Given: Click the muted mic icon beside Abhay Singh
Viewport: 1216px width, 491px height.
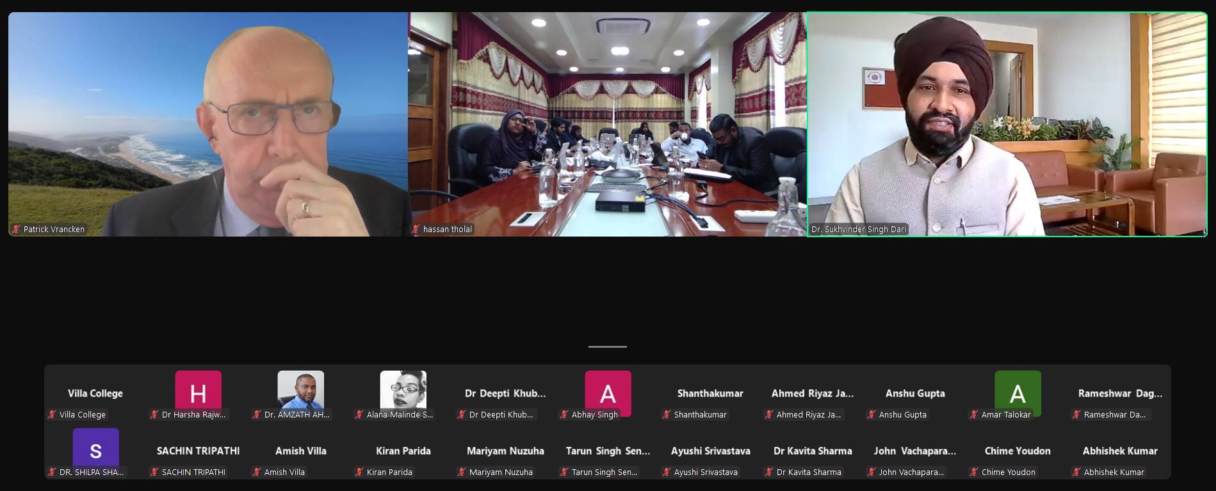Looking at the screenshot, I should pyautogui.click(x=564, y=414).
